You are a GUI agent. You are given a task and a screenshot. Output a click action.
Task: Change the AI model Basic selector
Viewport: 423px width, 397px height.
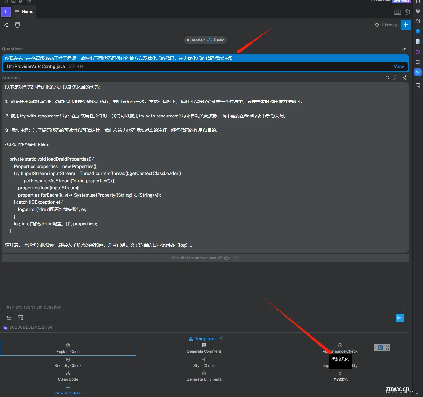coord(206,40)
